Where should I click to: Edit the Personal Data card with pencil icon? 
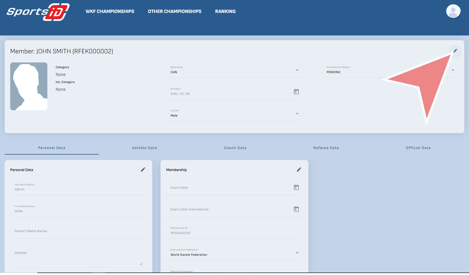point(143,170)
